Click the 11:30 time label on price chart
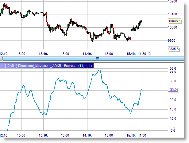Viewport: 189px width, 143px height. [x=142, y=54]
